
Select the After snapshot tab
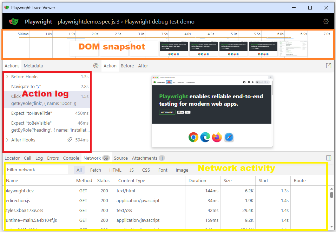coord(143,66)
